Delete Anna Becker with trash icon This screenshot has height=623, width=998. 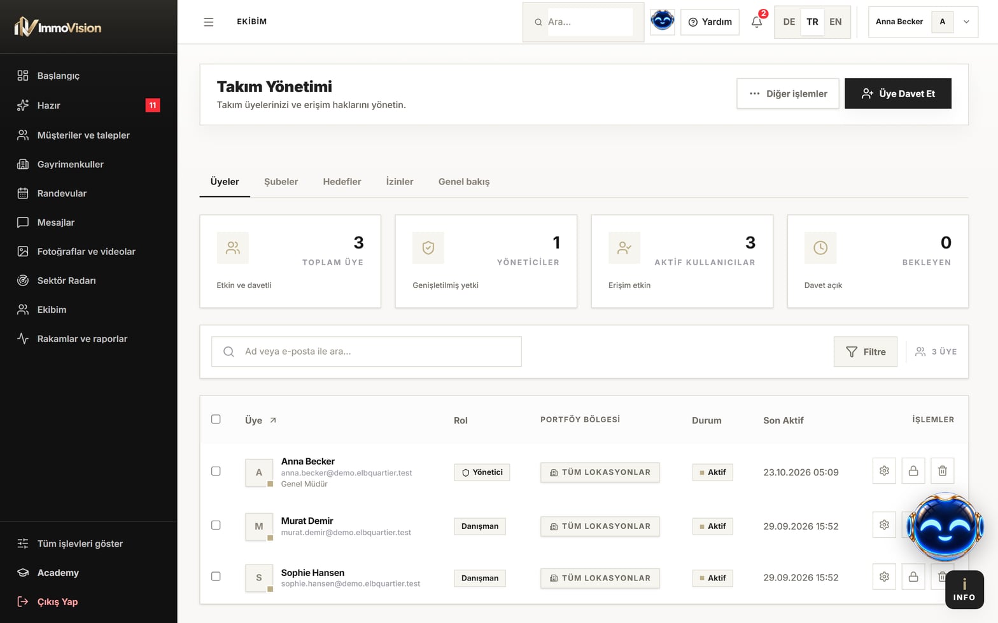[943, 471]
